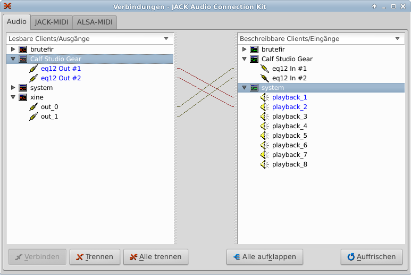Click the out_0 plug icon

click(33, 107)
